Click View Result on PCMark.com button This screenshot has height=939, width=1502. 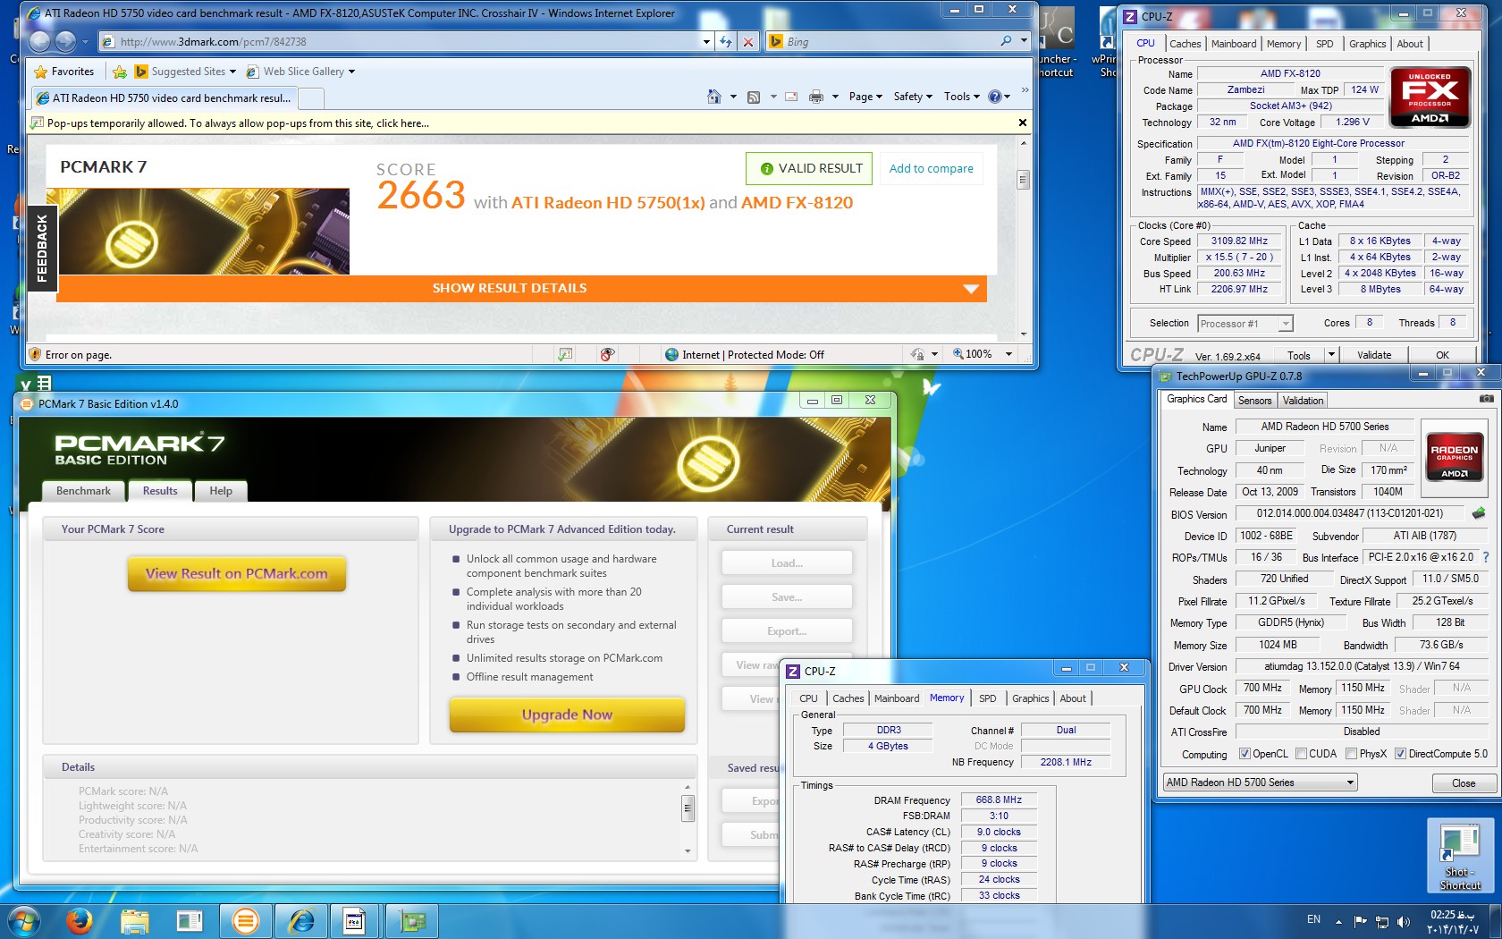coord(237,574)
